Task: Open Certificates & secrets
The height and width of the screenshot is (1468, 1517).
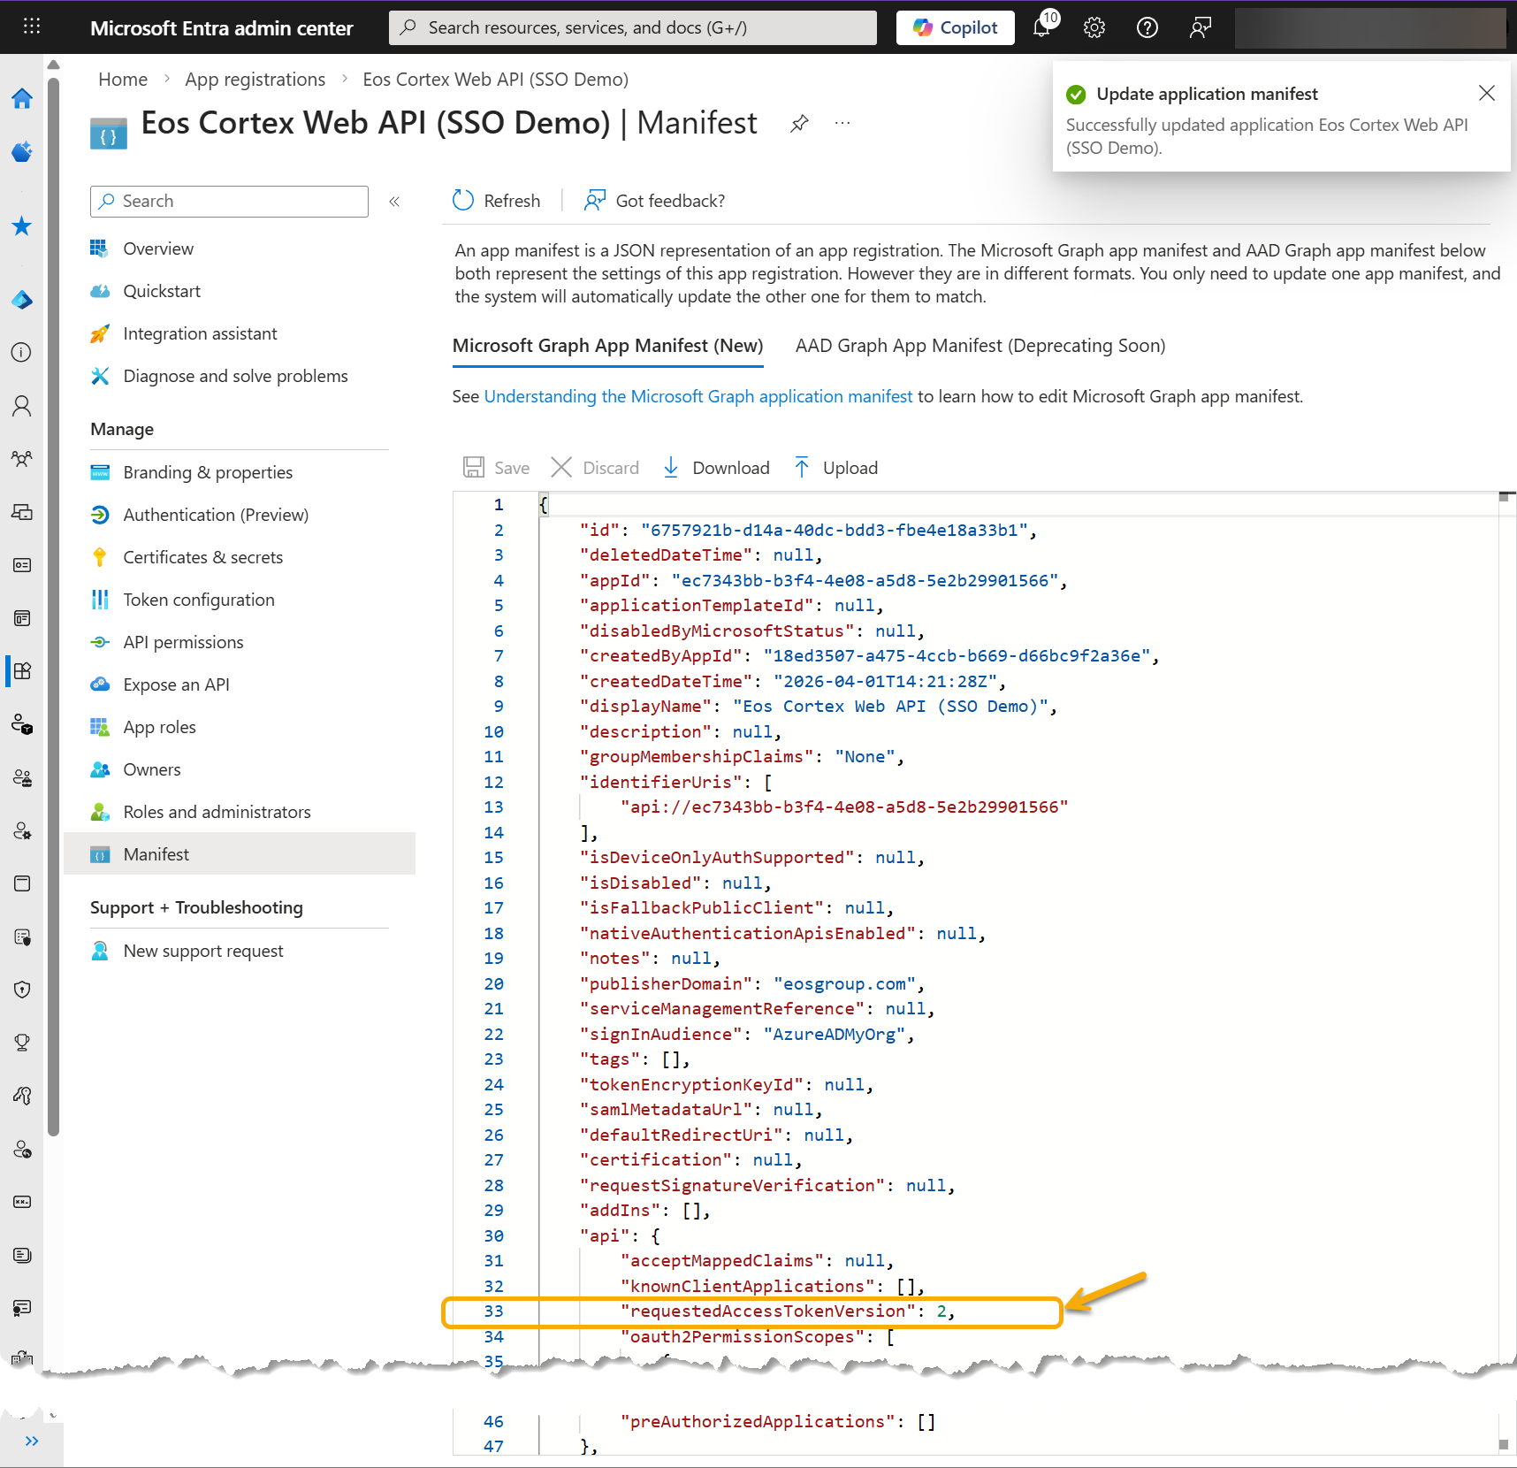Action: click(203, 557)
